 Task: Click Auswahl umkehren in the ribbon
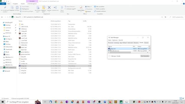click(100, 11)
